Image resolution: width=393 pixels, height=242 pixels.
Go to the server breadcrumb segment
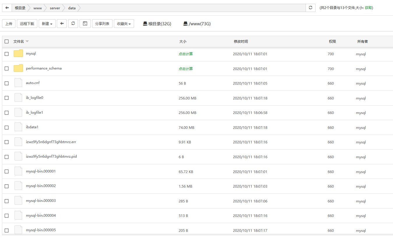coord(55,8)
